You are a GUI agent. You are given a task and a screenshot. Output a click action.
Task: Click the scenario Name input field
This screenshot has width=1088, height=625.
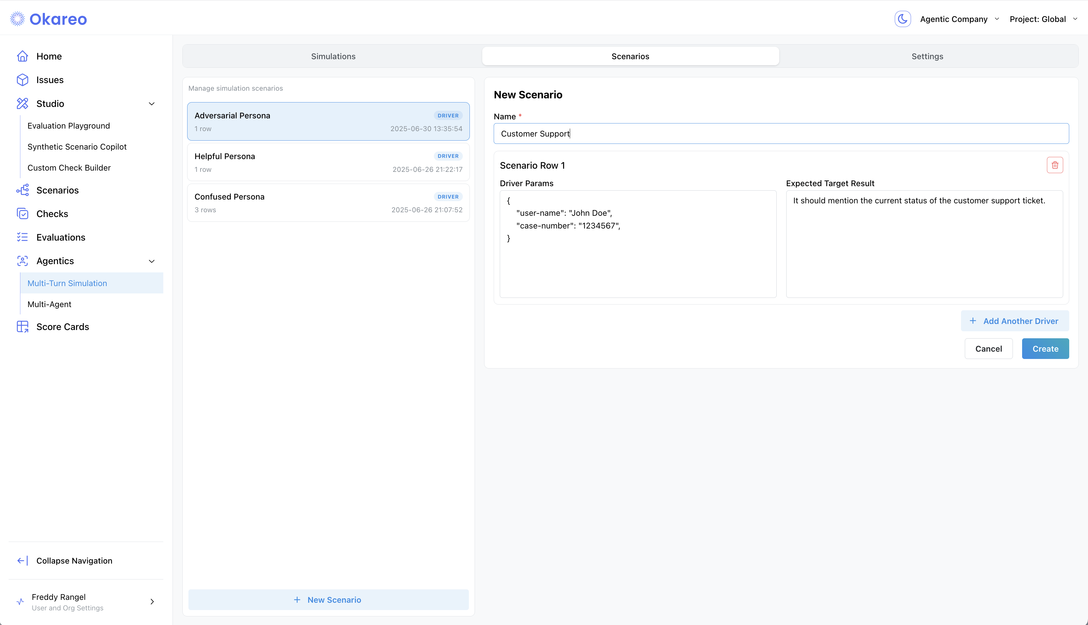tap(781, 134)
